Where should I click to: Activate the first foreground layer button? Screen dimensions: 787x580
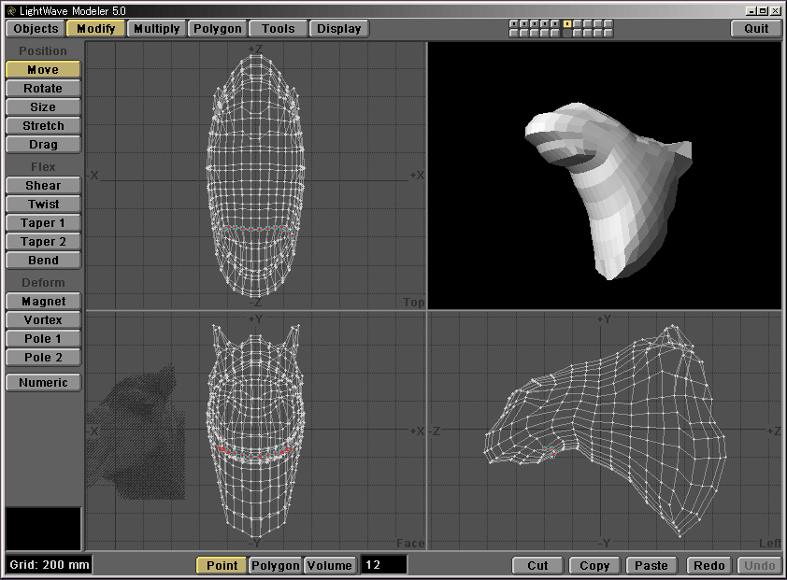[x=514, y=23]
